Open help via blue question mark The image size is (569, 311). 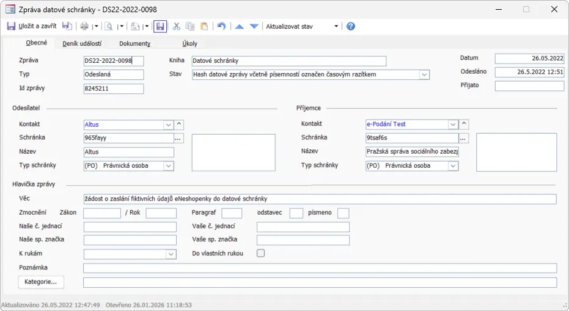351,26
